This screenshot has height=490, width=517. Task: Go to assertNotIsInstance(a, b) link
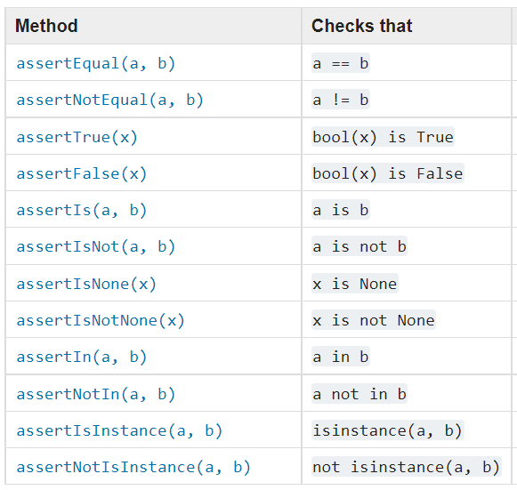point(133,468)
